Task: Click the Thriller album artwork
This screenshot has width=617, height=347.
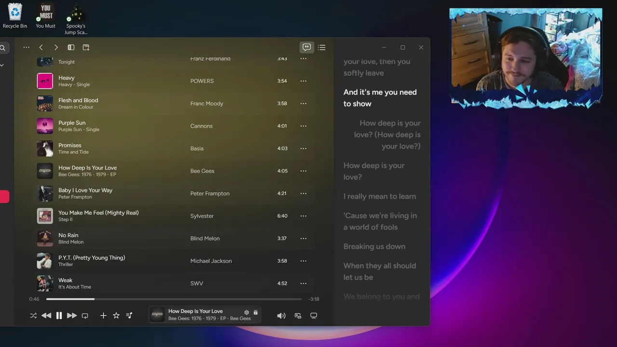Action: pos(45,261)
